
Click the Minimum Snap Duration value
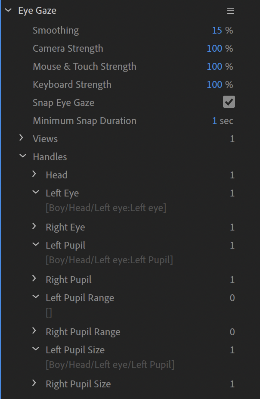pyautogui.click(x=214, y=121)
